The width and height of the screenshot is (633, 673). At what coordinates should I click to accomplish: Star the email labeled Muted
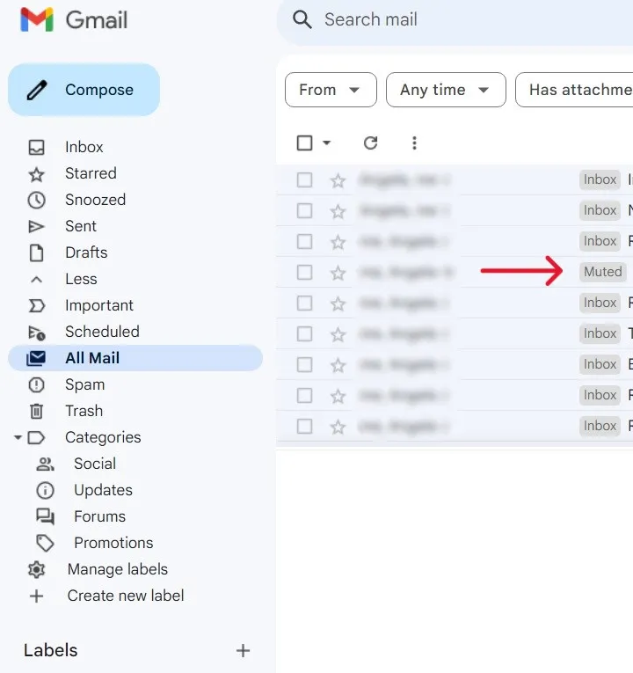[x=338, y=273]
